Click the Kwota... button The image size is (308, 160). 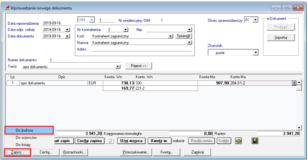(x=167, y=152)
